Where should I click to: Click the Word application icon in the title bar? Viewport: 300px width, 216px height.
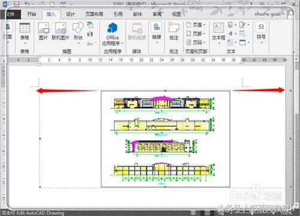point(5,4)
